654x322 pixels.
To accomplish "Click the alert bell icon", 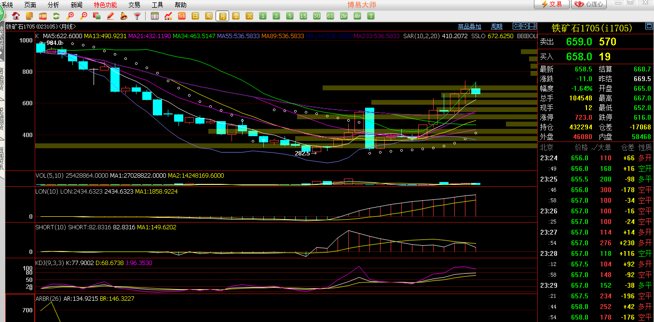I will tap(124, 16).
